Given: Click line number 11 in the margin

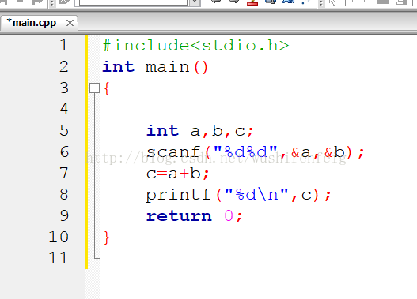Looking at the screenshot, I should click(59, 258).
